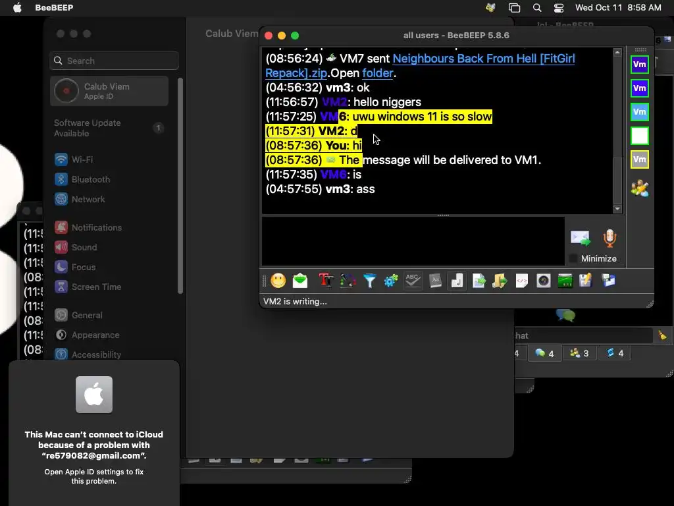Click the System Settings search field
Viewport: 674px width, 506px height.
point(114,61)
